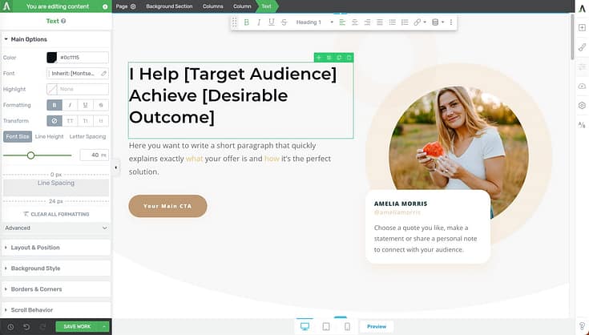Switch to mobile preview mode
589x335 pixels.
[347, 326]
